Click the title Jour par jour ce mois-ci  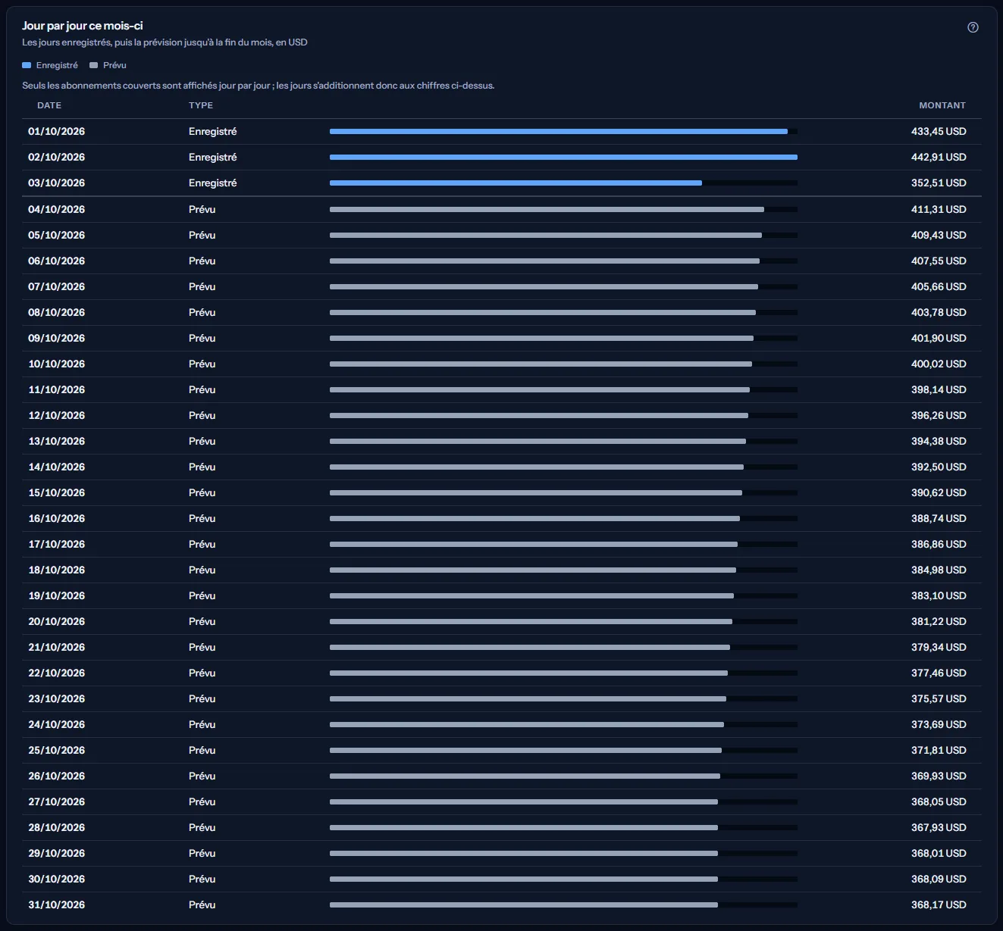(x=83, y=26)
